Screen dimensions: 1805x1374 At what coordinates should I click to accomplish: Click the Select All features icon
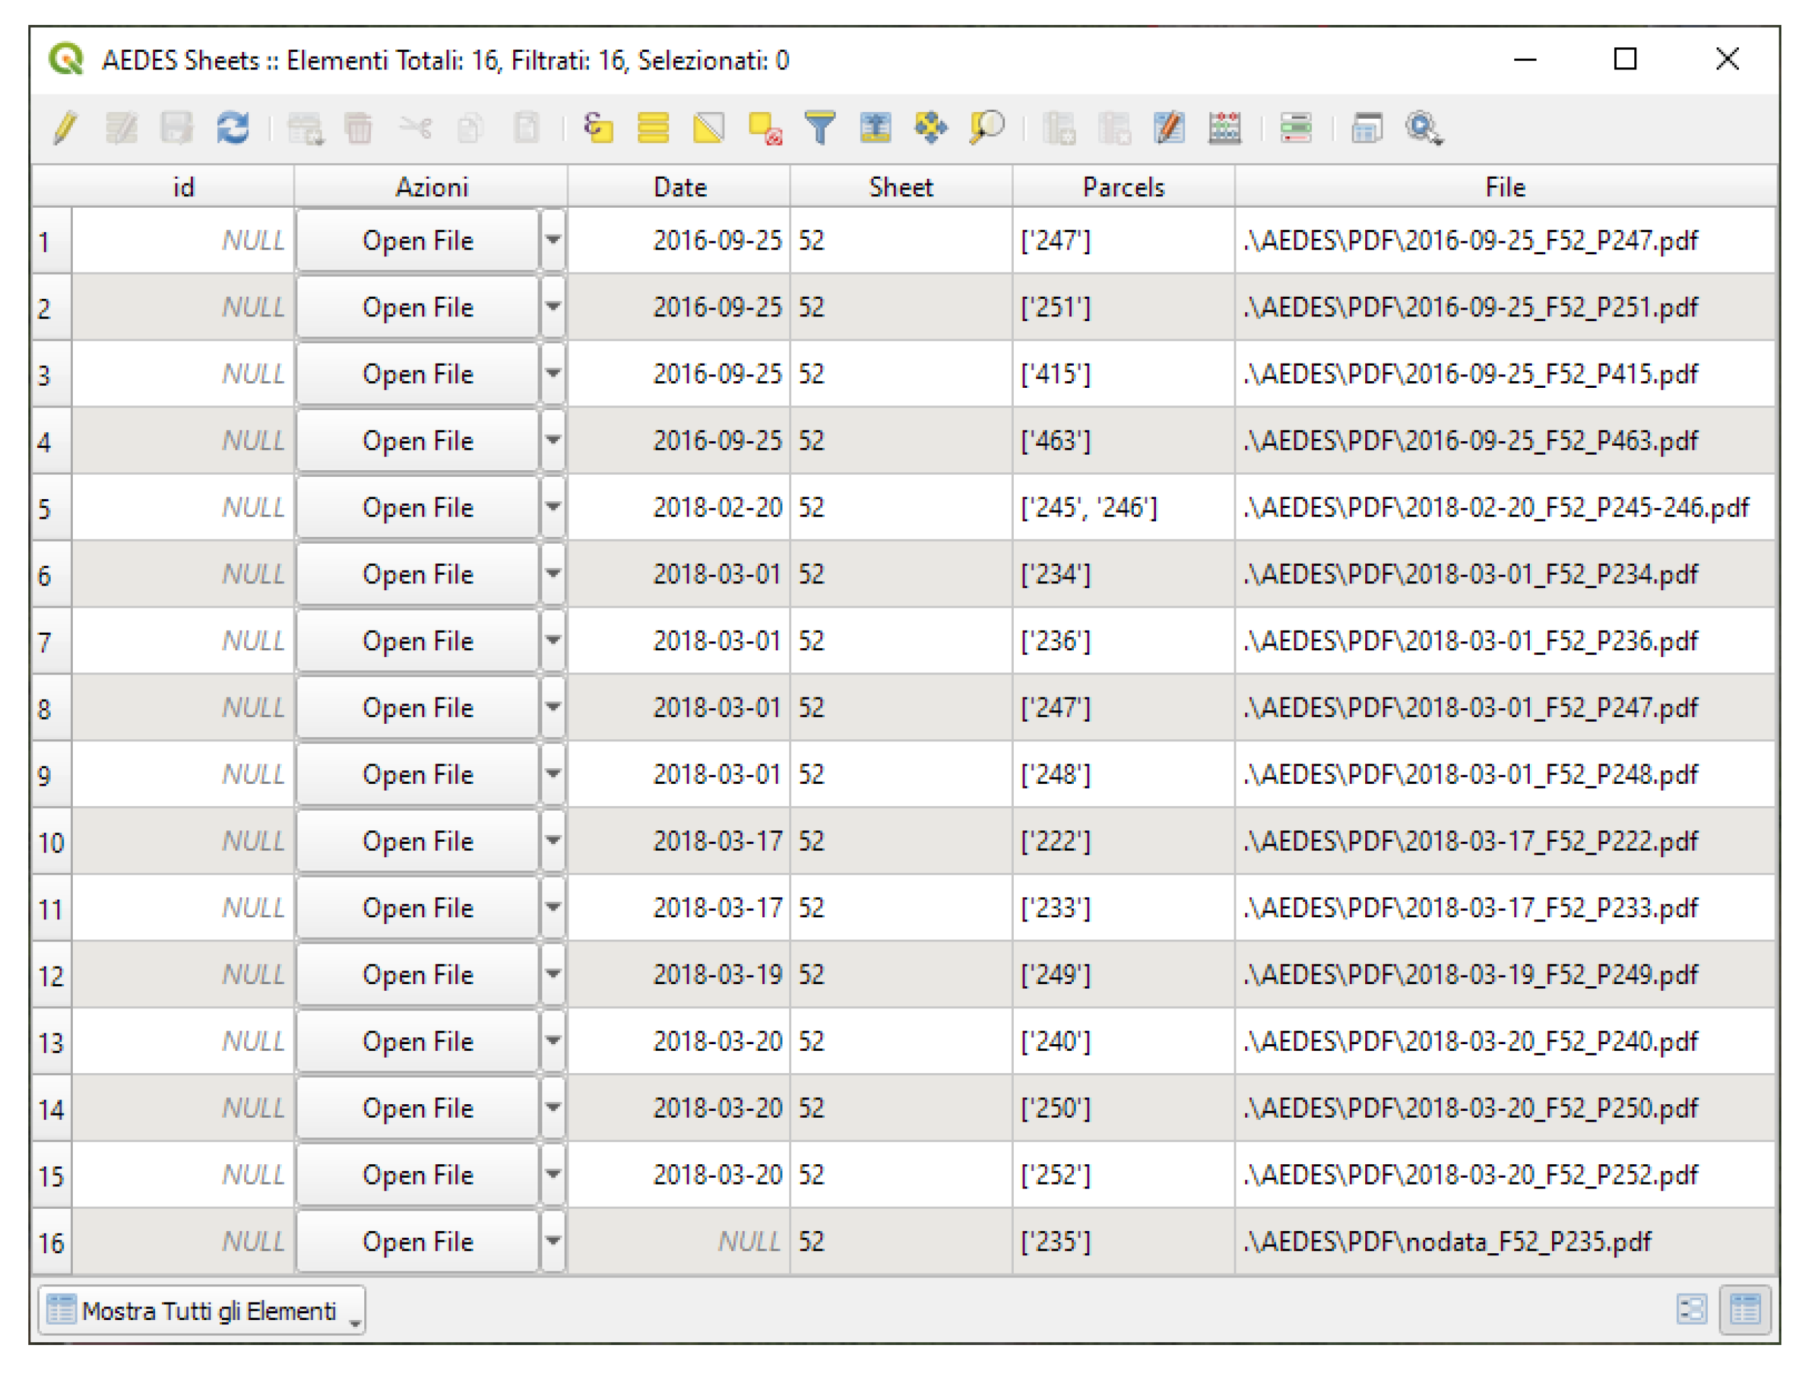pos(653,128)
